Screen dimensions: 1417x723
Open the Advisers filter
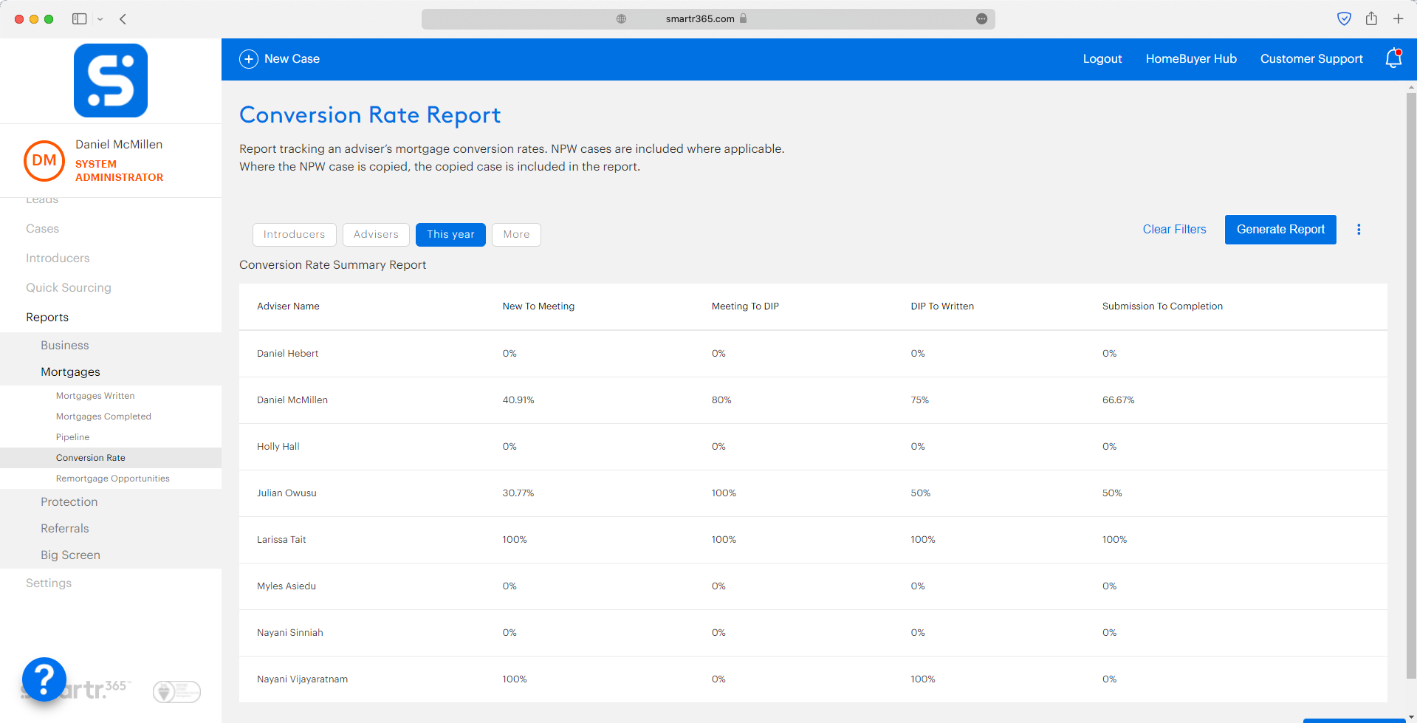tap(376, 235)
